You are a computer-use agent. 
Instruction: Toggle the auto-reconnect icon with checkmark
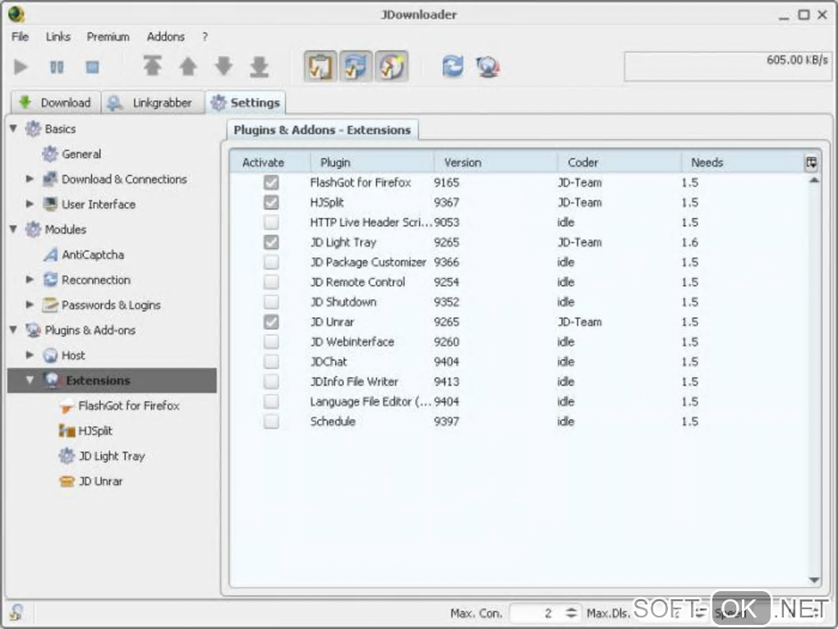pos(356,67)
